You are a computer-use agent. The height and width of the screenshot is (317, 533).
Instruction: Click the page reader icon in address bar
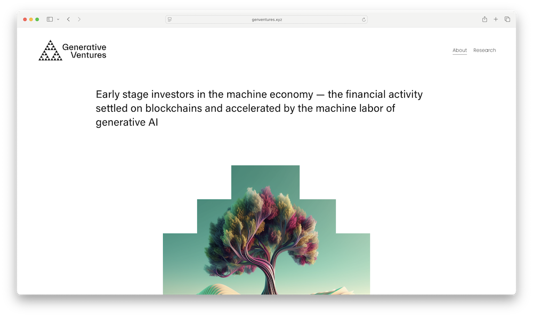(169, 20)
